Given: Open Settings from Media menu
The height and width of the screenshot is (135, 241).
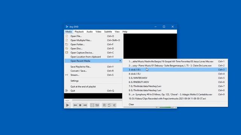Looking at the screenshot, I should (93, 81).
